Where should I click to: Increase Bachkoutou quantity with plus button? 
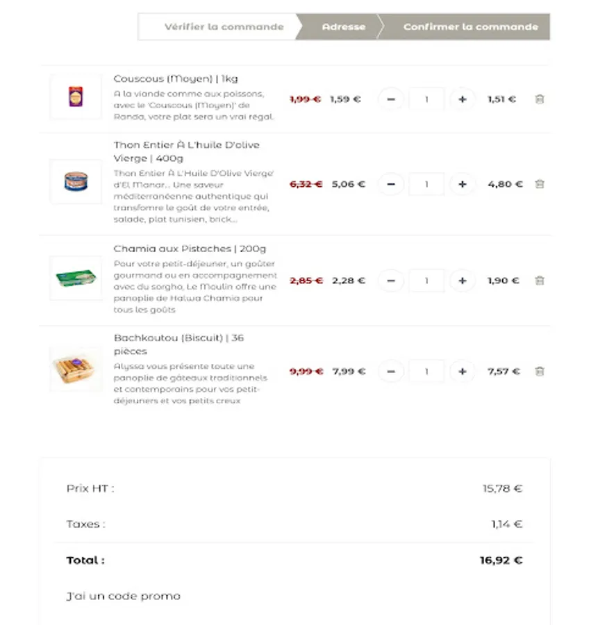pos(463,372)
